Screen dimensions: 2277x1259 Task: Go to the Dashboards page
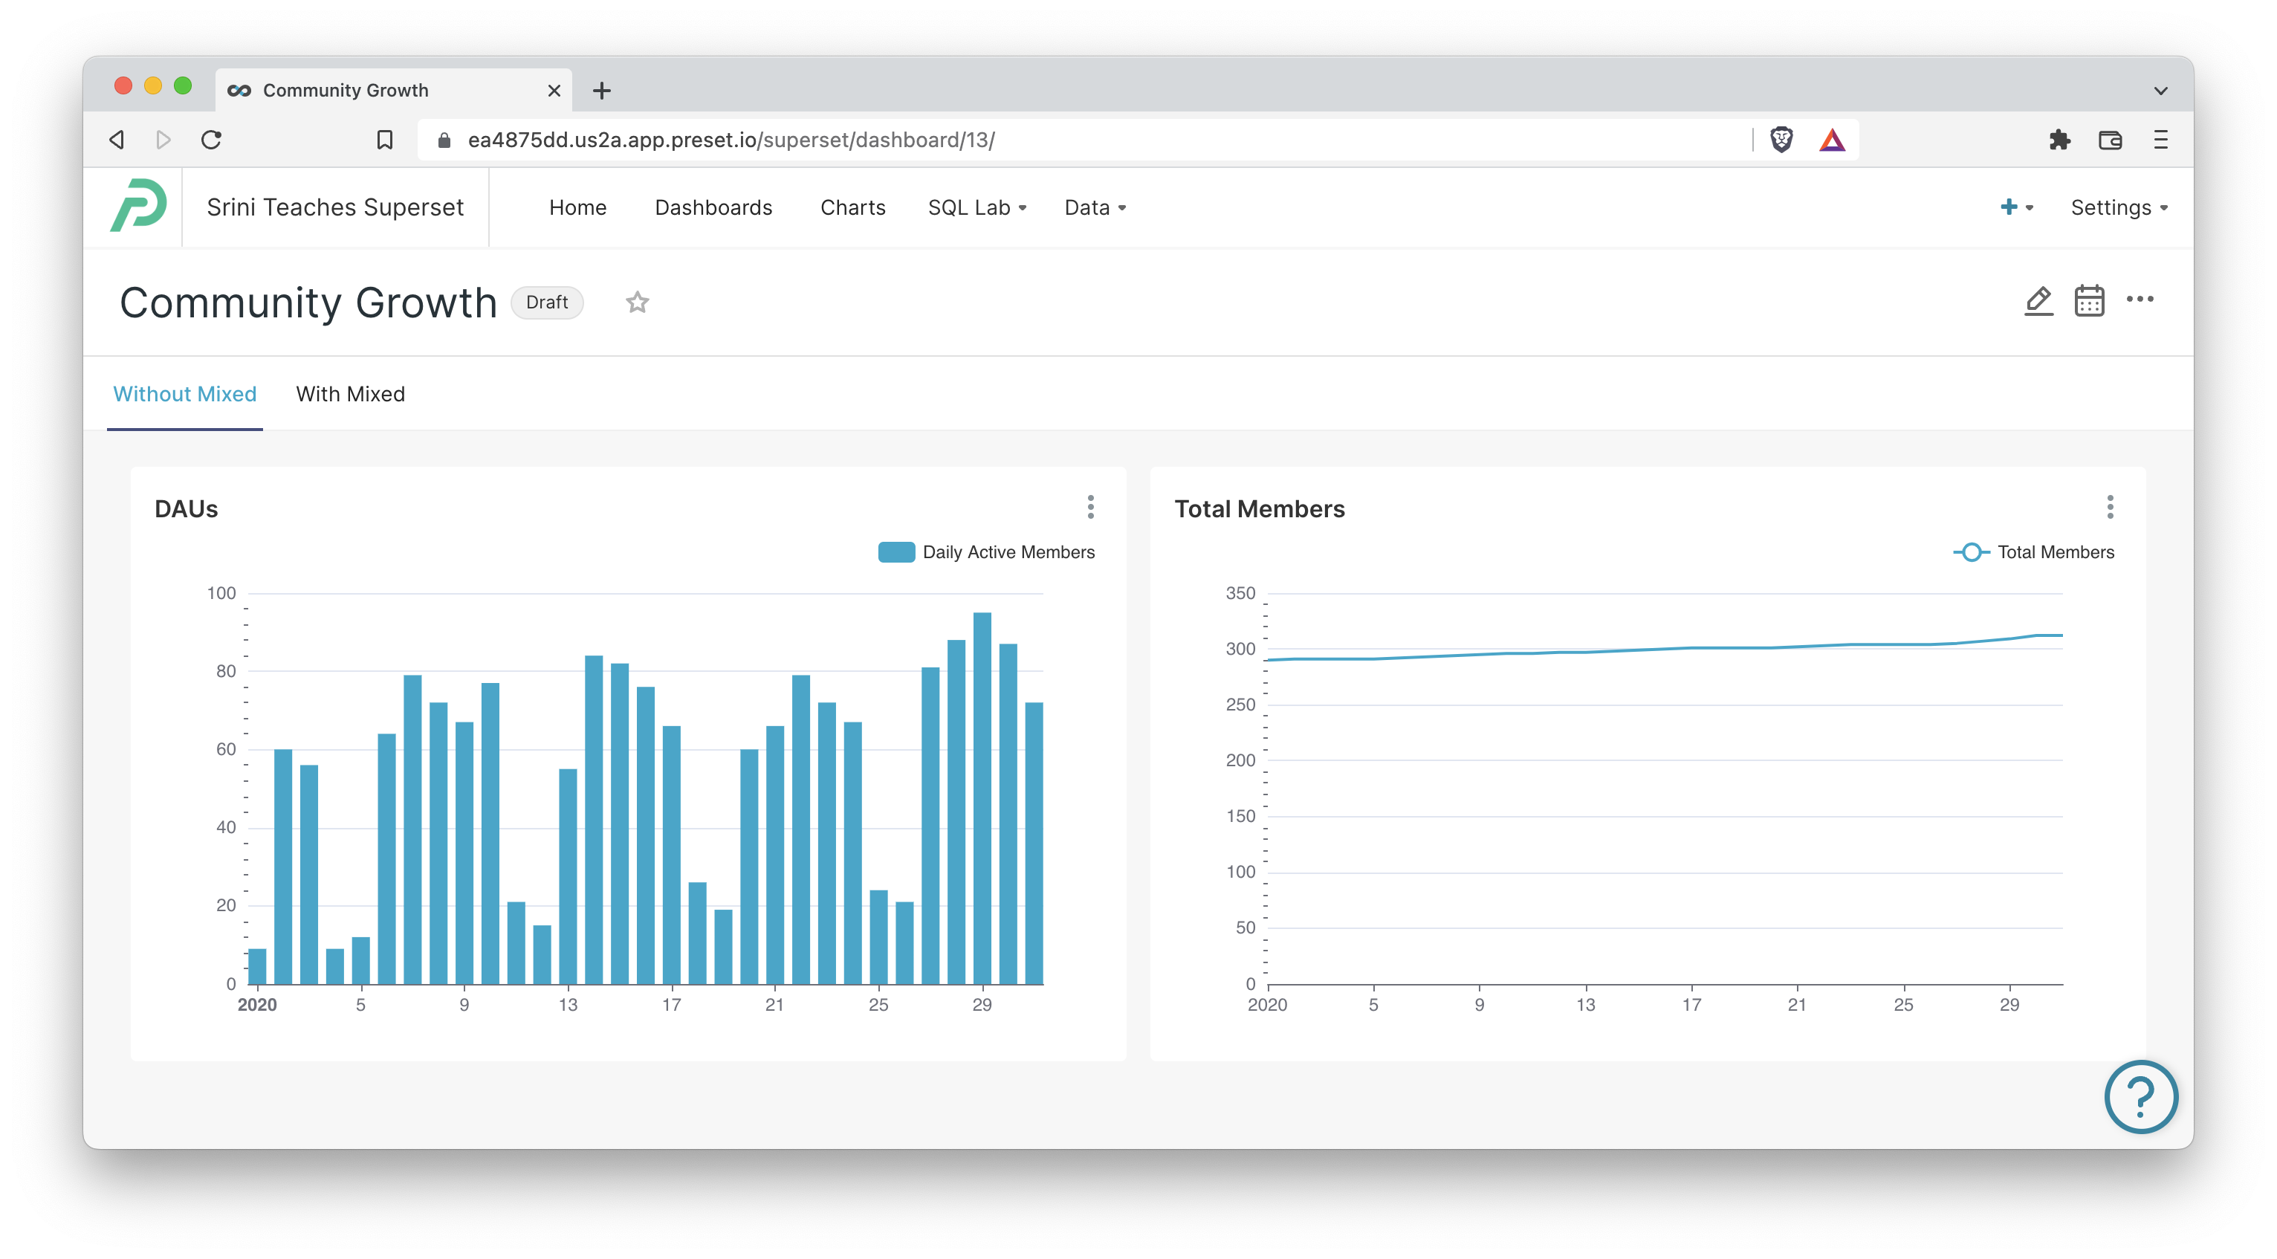[713, 207]
